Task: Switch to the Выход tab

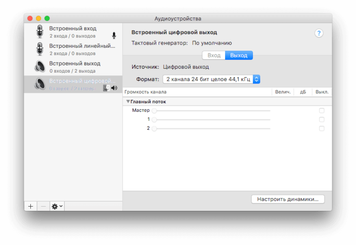Action: pyautogui.click(x=239, y=55)
